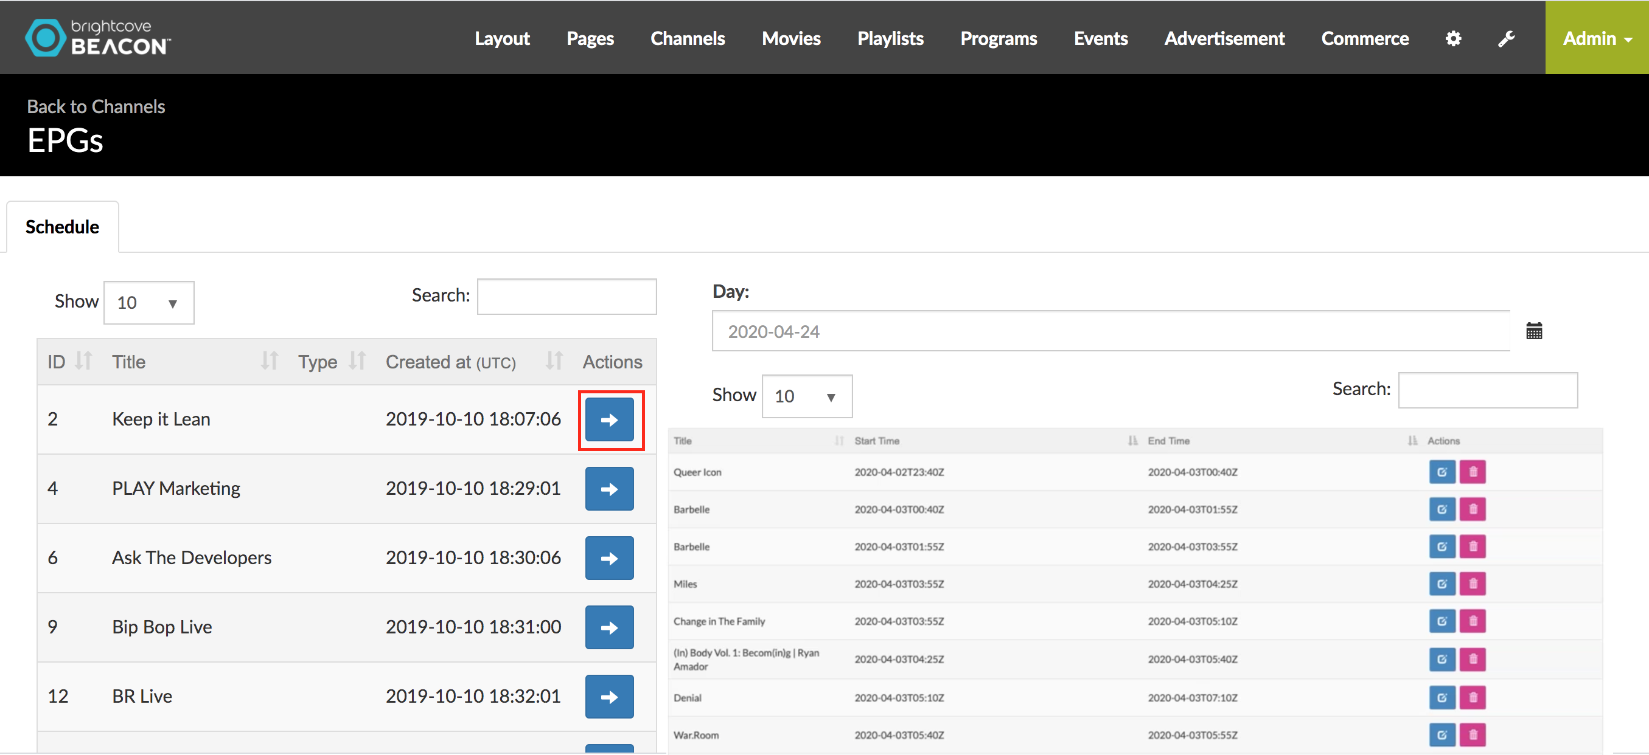Open the Events menu

point(1100,38)
